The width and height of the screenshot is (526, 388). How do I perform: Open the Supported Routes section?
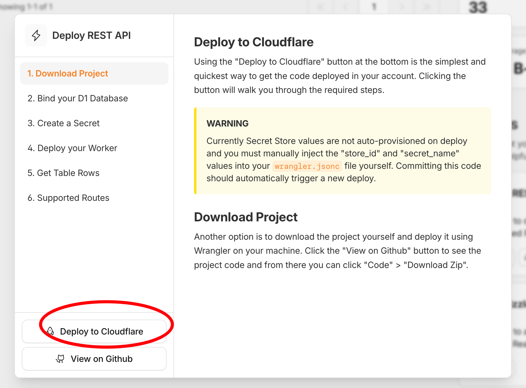point(68,198)
